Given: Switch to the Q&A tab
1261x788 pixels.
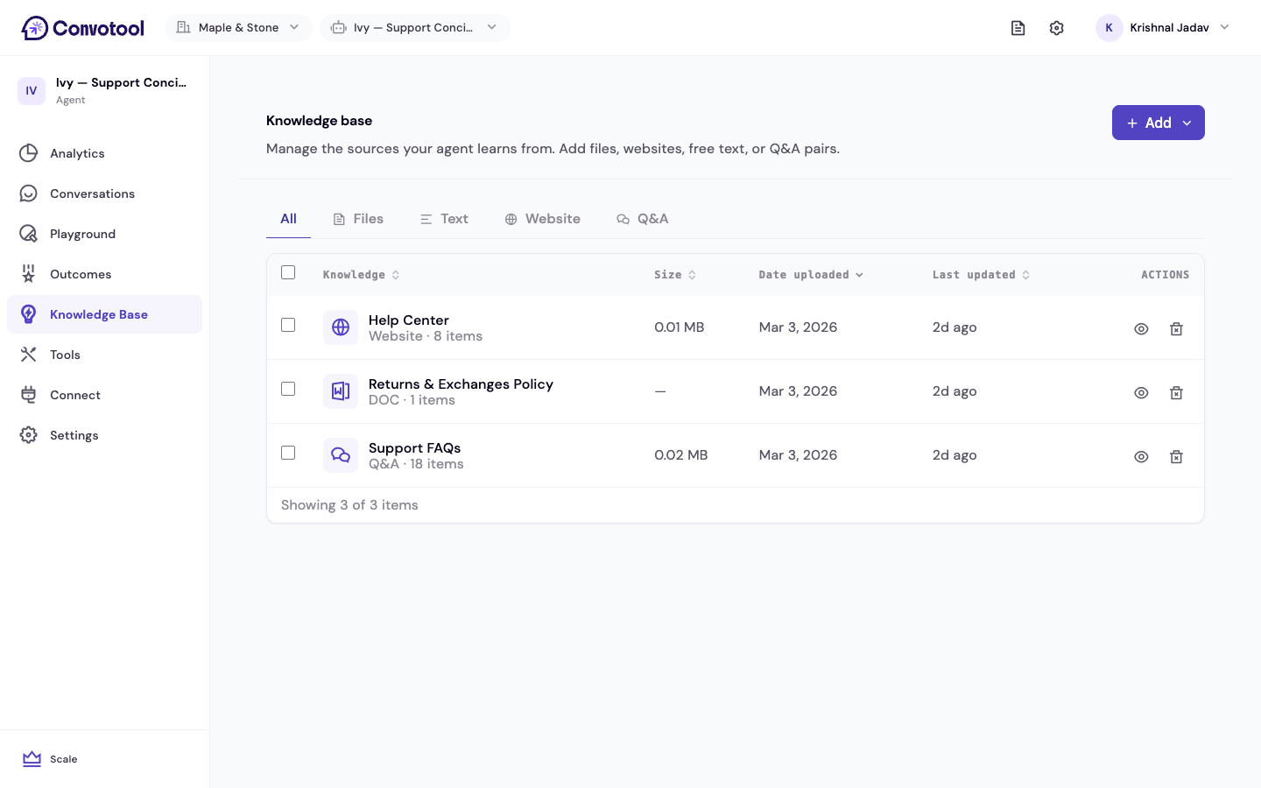Looking at the screenshot, I should tap(642, 219).
